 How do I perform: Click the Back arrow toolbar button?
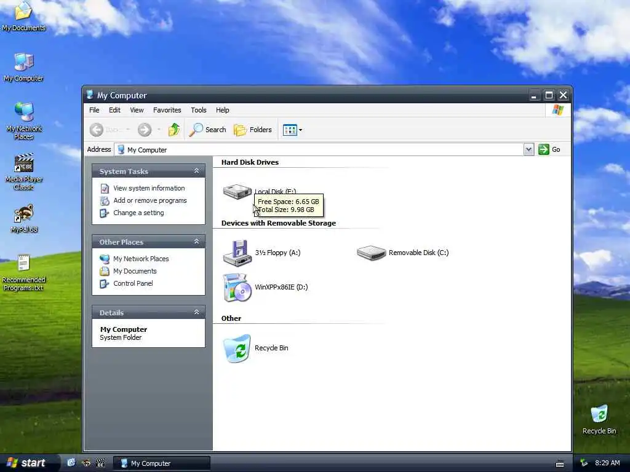point(97,130)
